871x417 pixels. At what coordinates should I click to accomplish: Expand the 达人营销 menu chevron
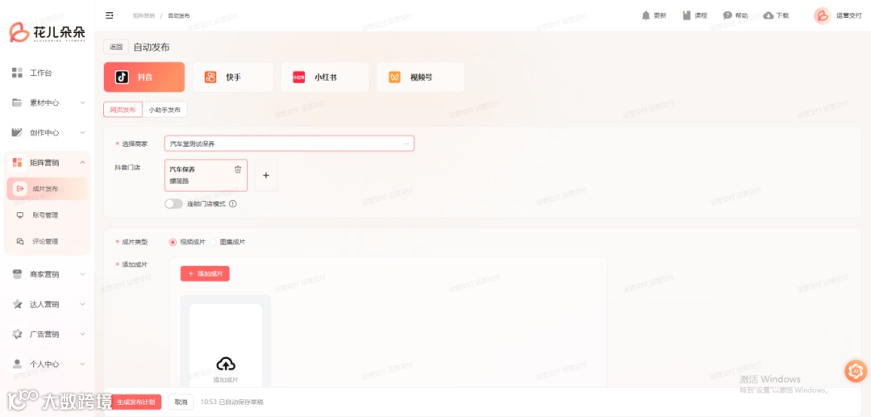[82, 304]
